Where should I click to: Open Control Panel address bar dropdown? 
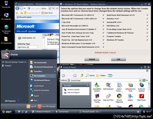[x=140, y=80]
